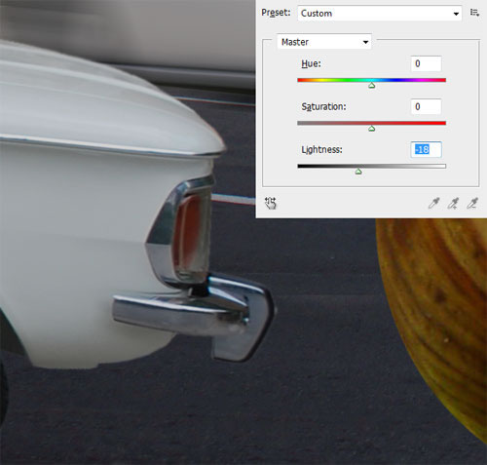Activate the on-image adjustment hand tool
The image size is (487, 465).
pyautogui.click(x=270, y=204)
